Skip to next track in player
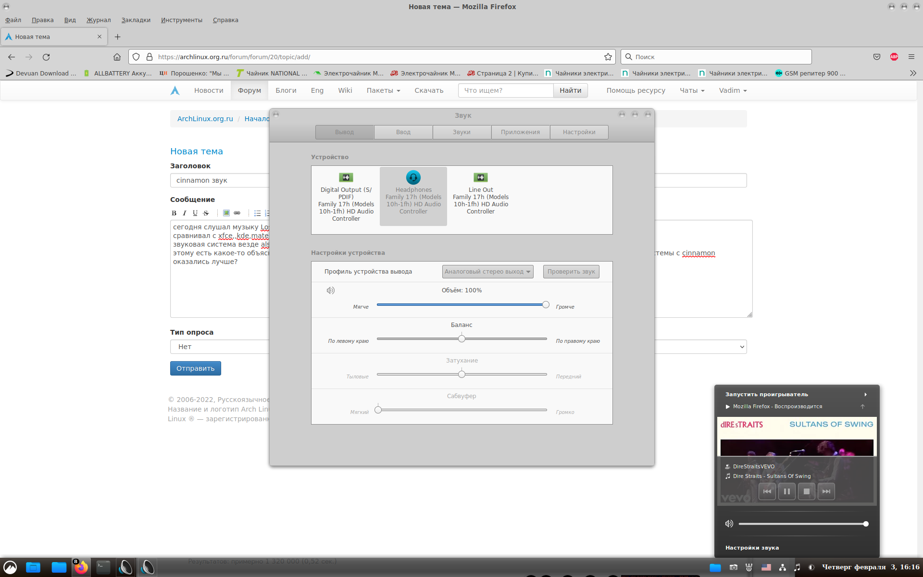The width and height of the screenshot is (923, 577). [826, 491]
